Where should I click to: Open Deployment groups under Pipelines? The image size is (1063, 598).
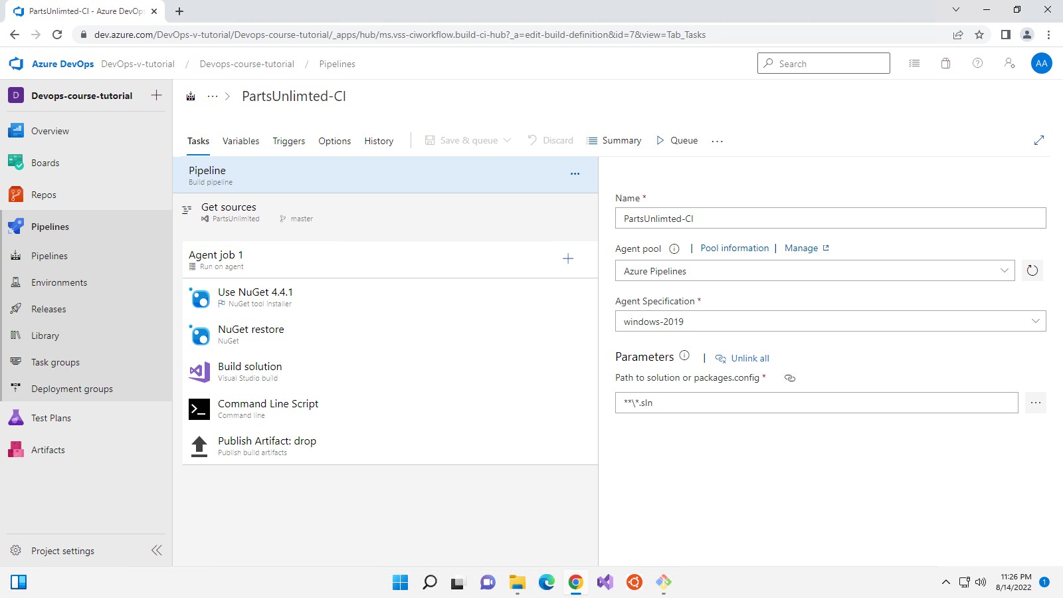[x=86, y=389]
